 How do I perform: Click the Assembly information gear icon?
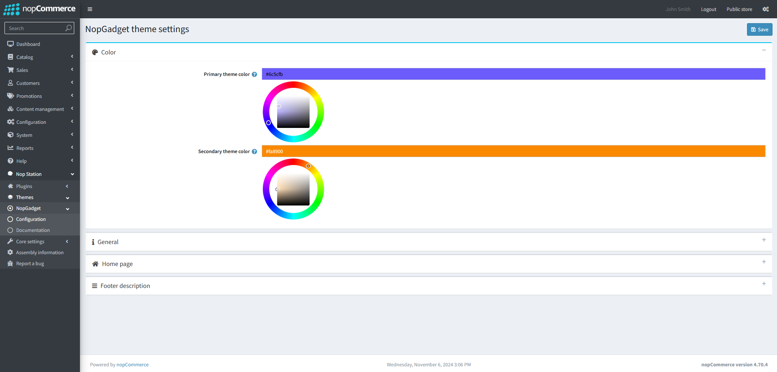[x=10, y=252]
